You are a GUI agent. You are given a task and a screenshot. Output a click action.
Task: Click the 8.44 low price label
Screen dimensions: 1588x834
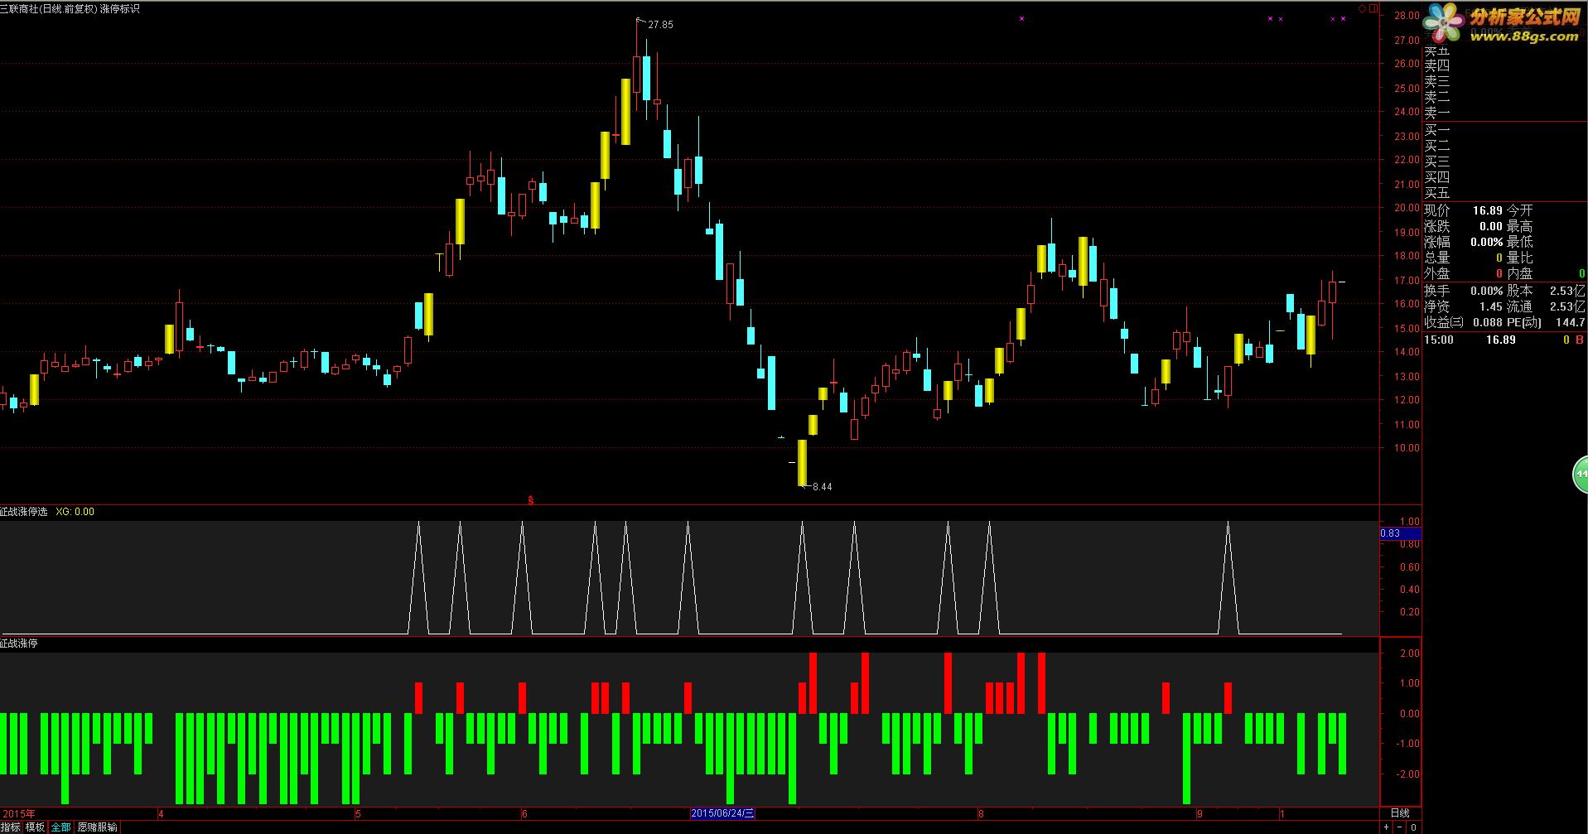(x=822, y=487)
